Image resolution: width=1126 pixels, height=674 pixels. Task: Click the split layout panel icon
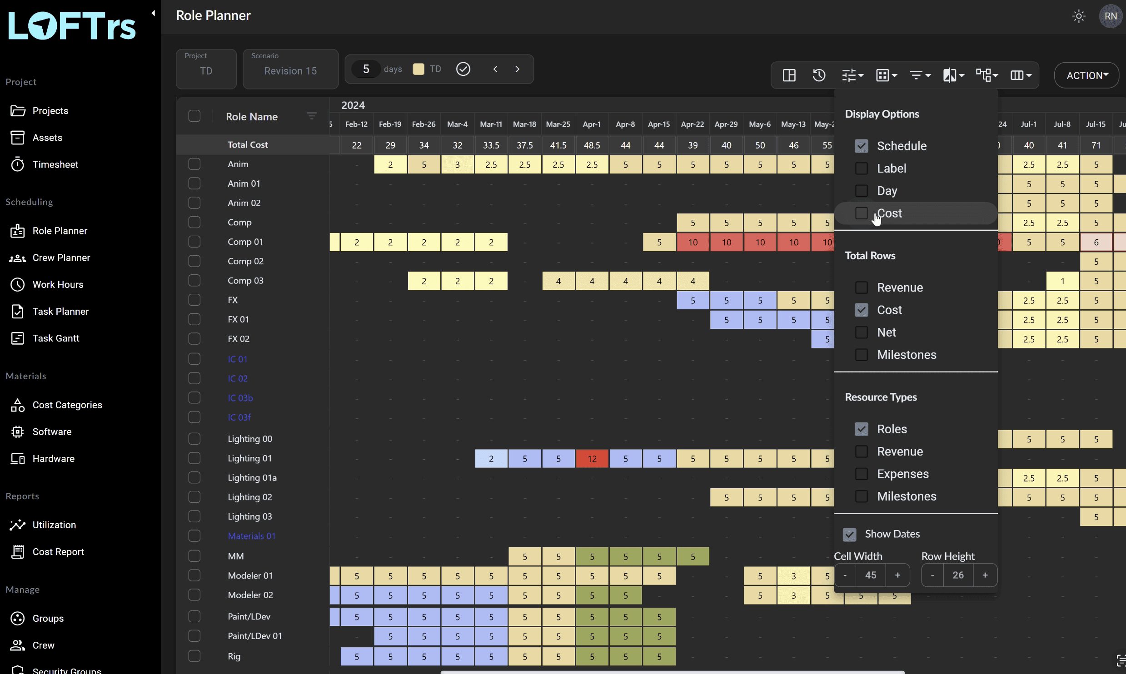pos(789,75)
